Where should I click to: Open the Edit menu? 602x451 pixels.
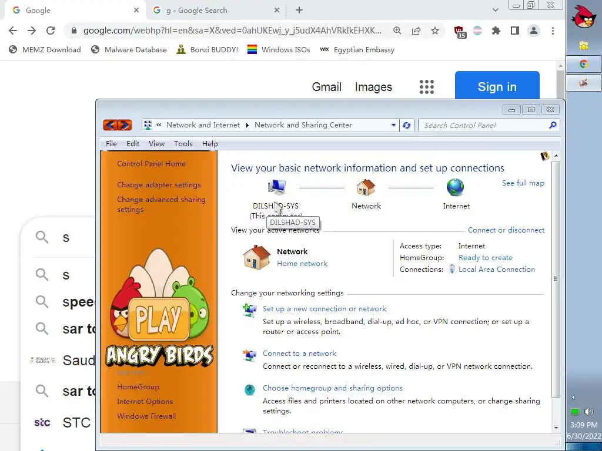(133, 144)
